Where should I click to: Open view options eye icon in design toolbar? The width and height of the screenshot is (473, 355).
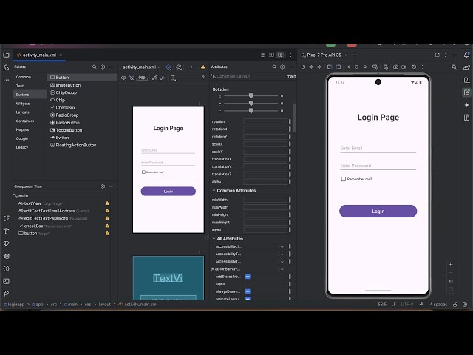tap(123, 78)
